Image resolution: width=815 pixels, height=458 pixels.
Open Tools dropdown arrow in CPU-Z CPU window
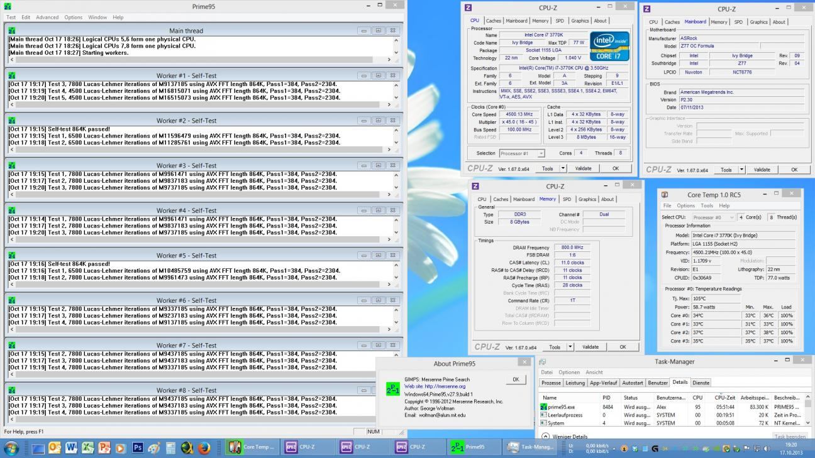point(563,168)
